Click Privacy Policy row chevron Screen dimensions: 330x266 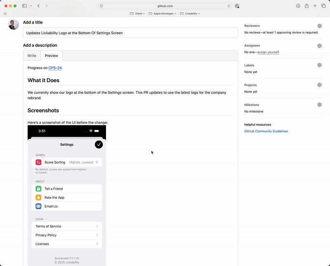click(97, 235)
